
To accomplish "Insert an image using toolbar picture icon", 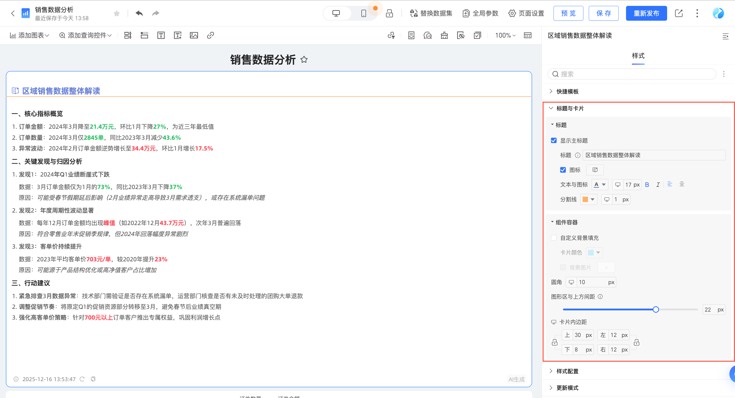I will 194,36.
